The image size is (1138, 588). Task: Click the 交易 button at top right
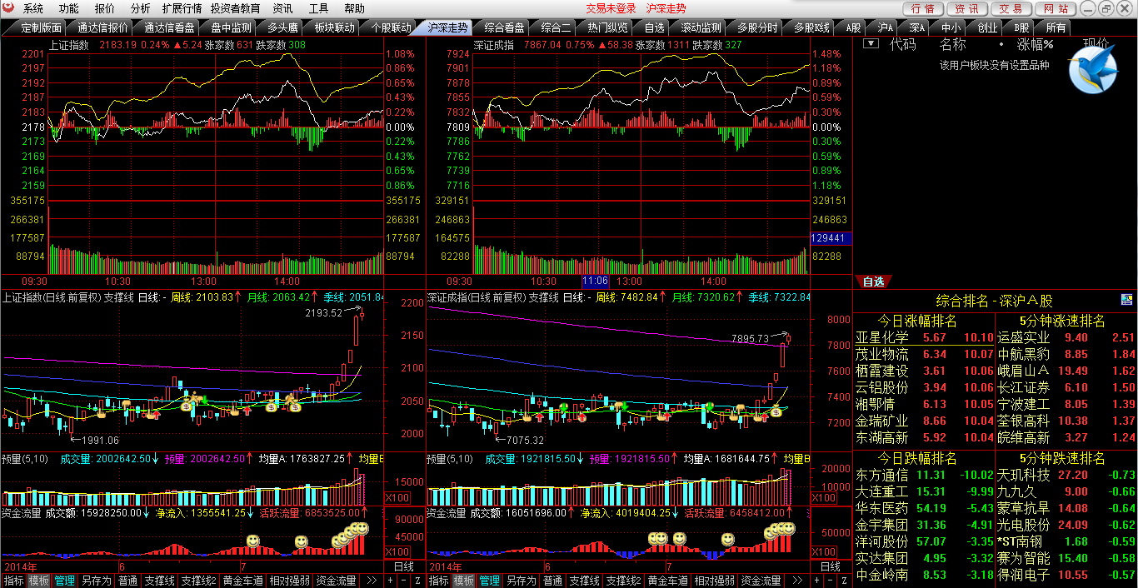1011,8
